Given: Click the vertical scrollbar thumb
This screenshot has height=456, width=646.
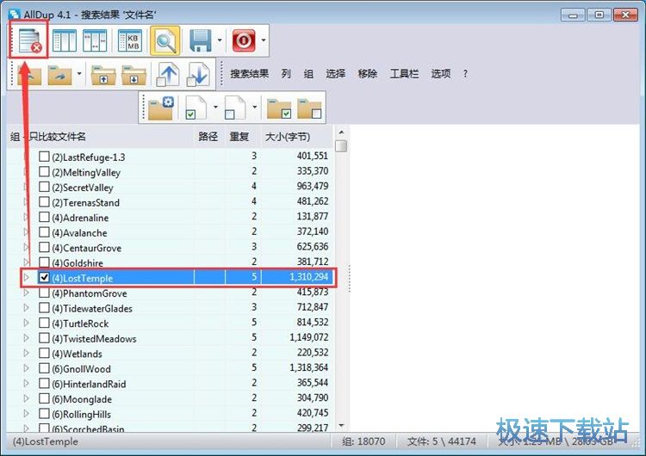Looking at the screenshot, I should [x=341, y=146].
